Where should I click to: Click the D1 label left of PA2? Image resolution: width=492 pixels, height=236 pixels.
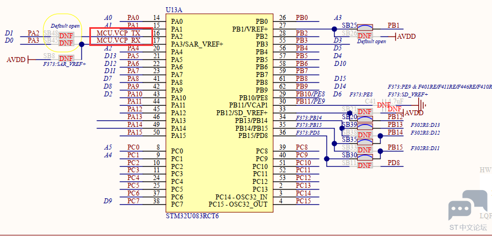click(9, 33)
